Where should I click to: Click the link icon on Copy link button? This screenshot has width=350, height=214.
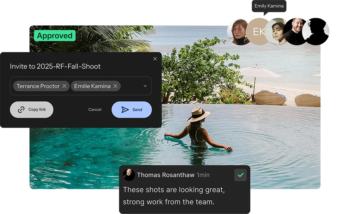[x=21, y=109]
